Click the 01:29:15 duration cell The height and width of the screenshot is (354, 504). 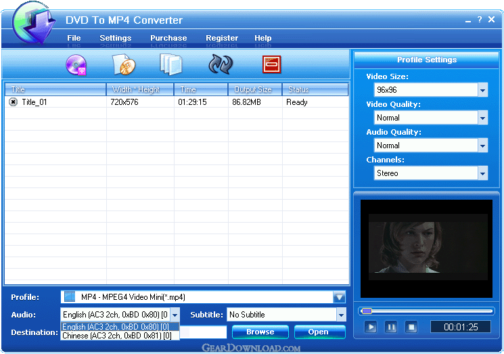point(192,102)
